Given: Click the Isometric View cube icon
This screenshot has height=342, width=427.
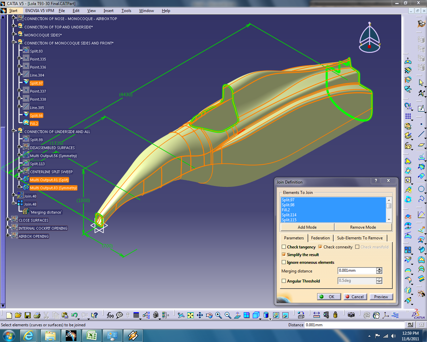Looking at the screenshot, I should click(x=256, y=315).
